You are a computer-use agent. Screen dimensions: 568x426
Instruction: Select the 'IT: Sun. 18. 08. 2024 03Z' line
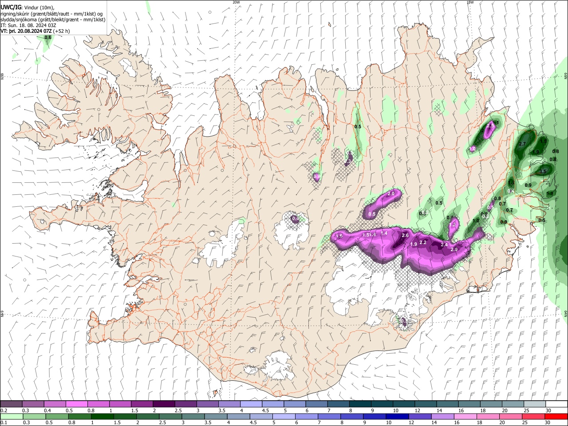coord(28,25)
